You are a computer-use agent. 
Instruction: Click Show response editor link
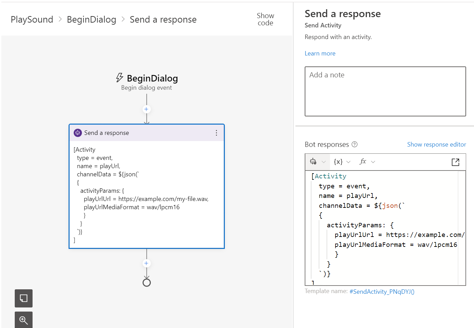click(x=436, y=144)
